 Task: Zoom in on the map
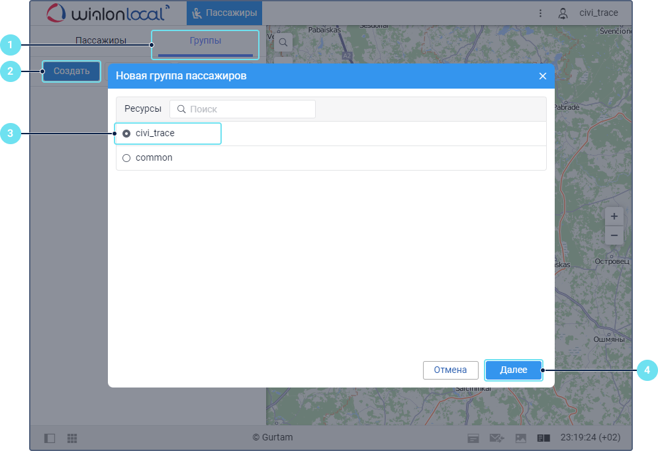tap(614, 216)
